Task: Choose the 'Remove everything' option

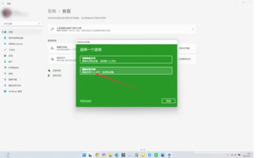Action: pyautogui.click(x=126, y=70)
